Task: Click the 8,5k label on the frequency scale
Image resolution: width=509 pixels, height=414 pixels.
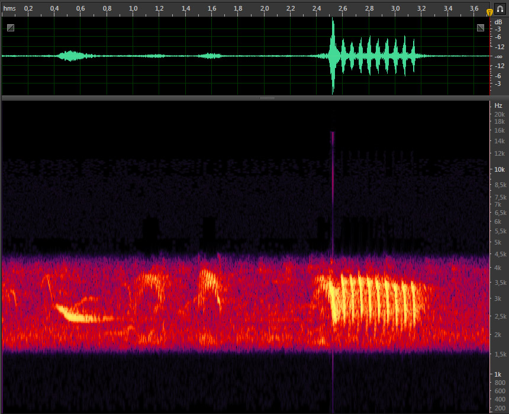Action: 500,185
